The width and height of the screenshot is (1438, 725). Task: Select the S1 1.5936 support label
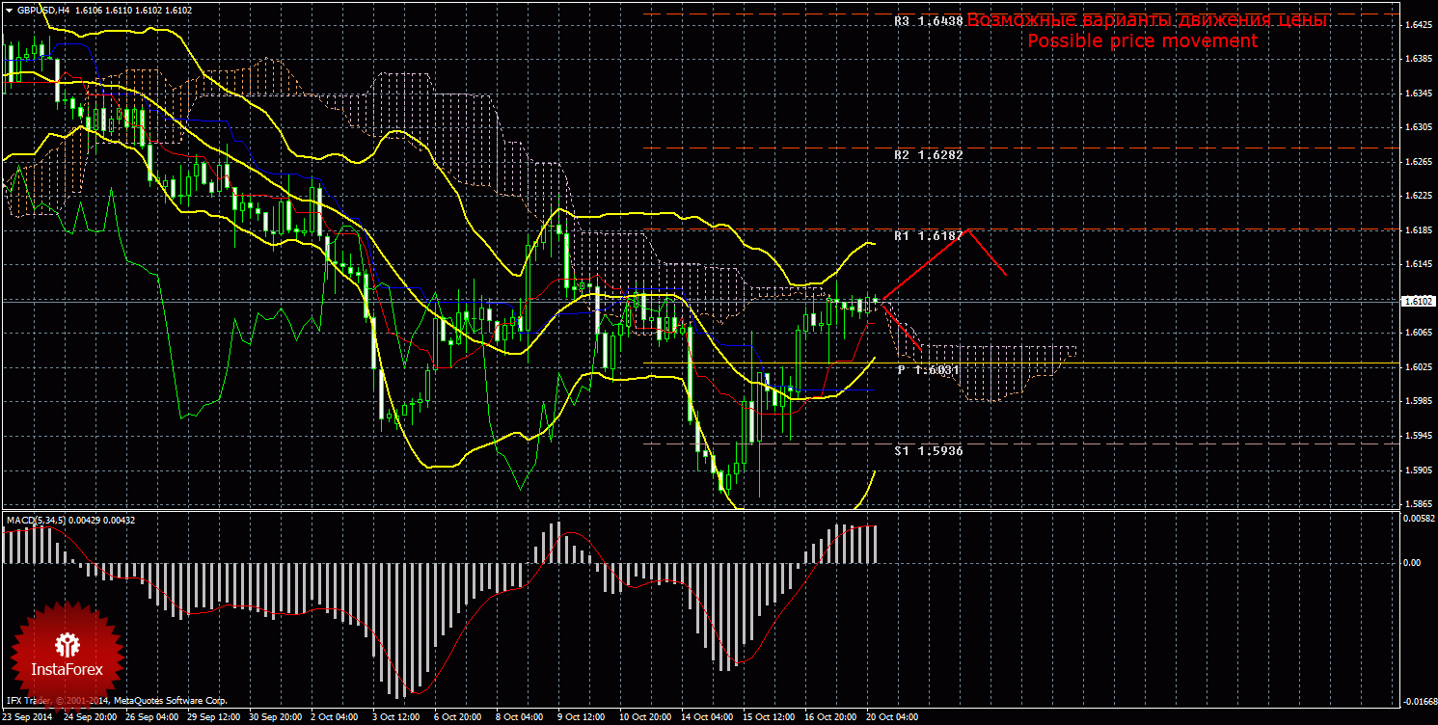[x=928, y=450]
